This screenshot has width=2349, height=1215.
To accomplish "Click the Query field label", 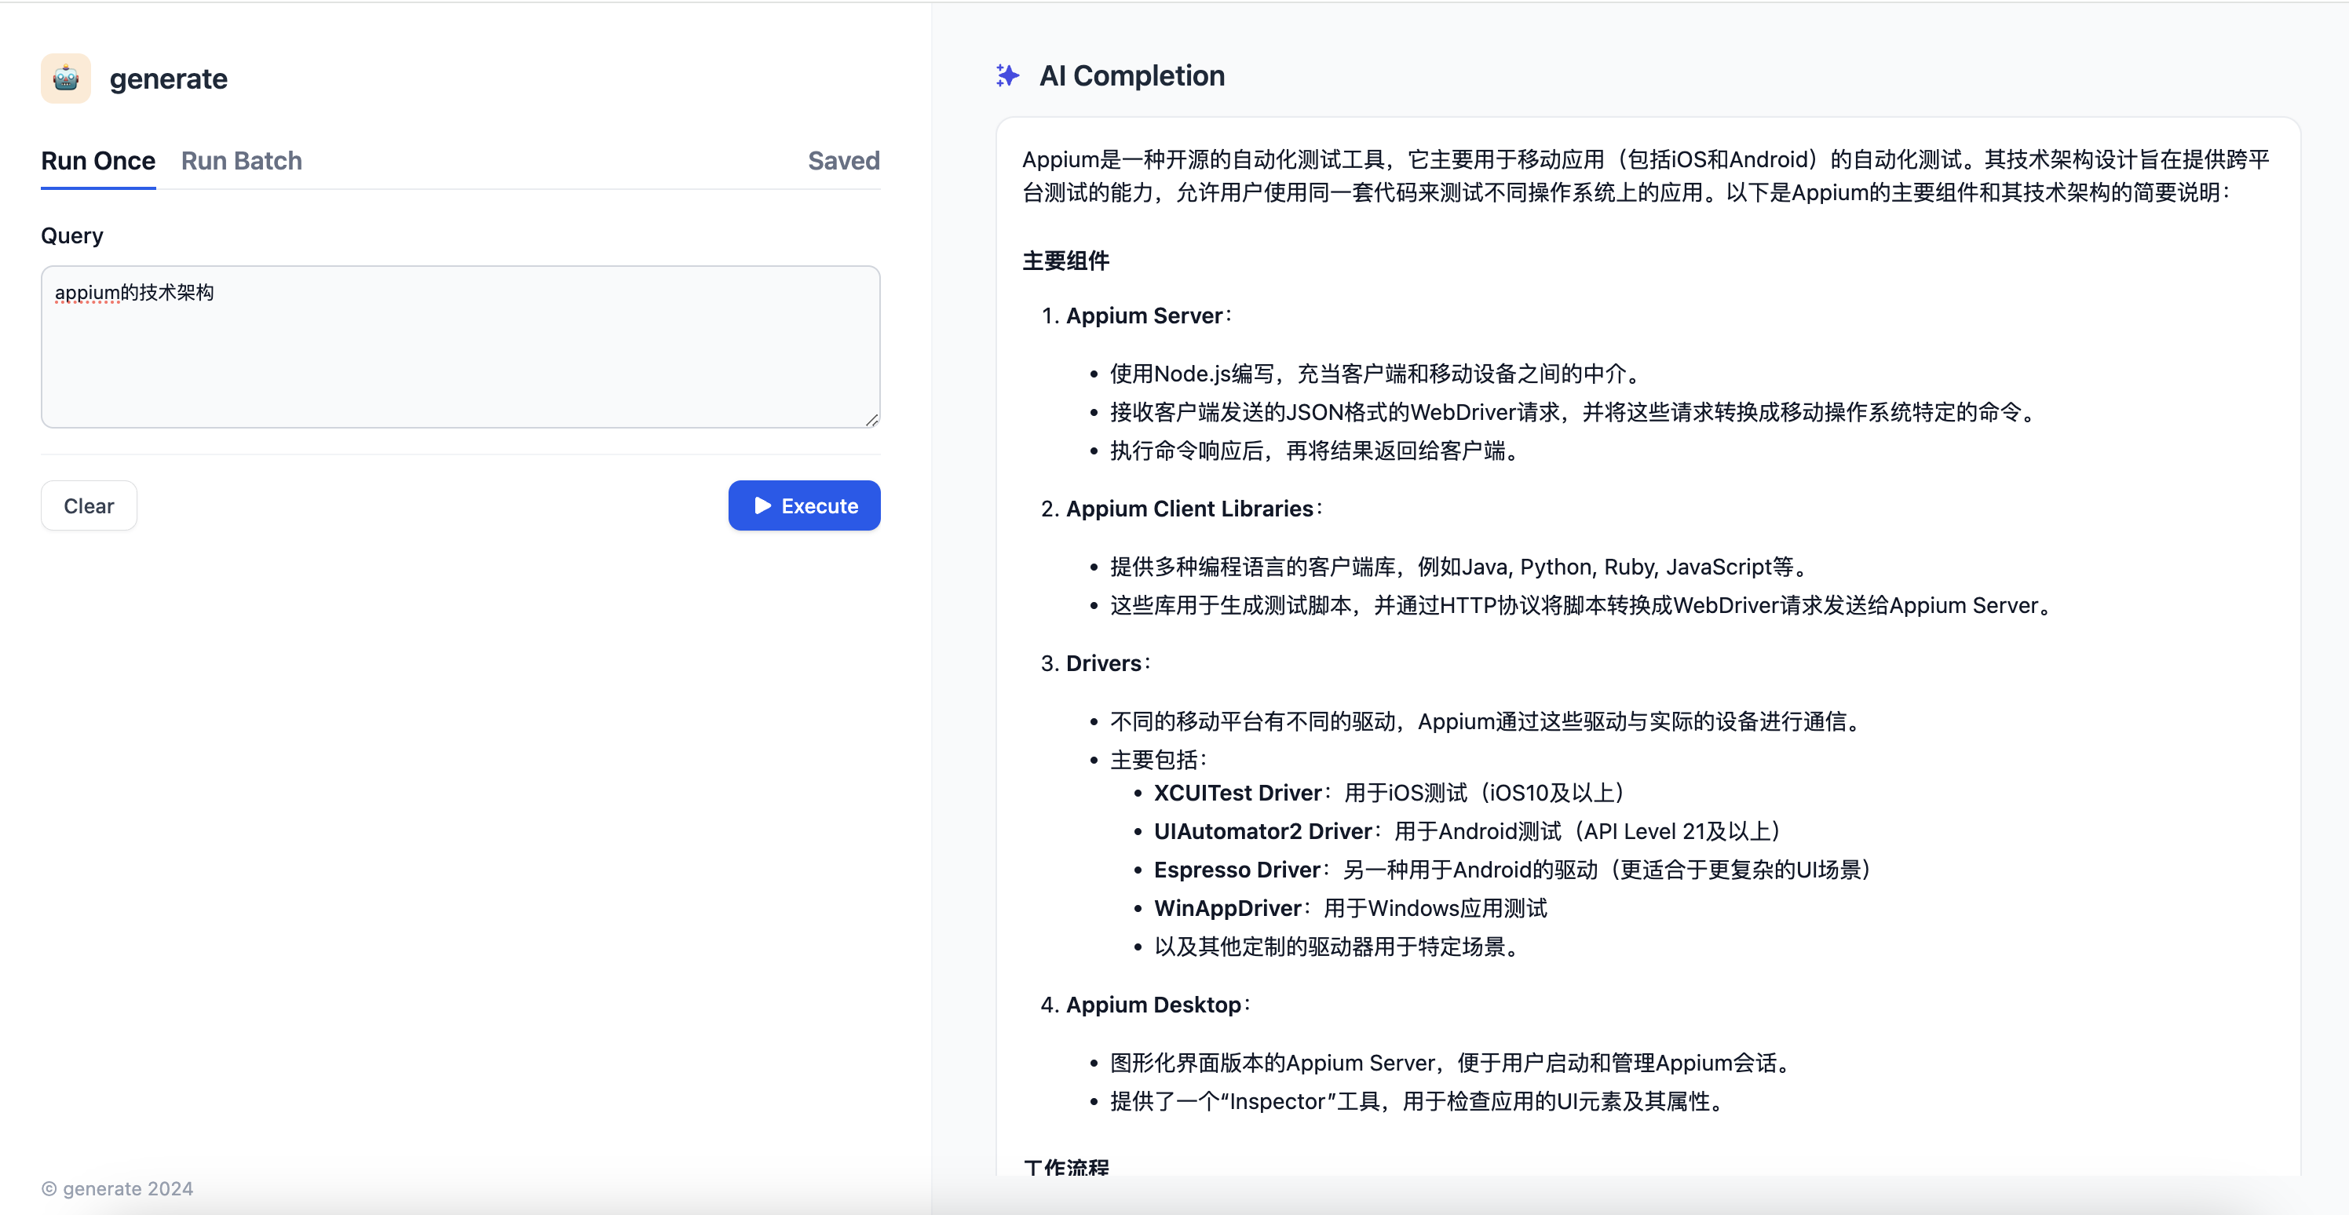I will point(71,235).
